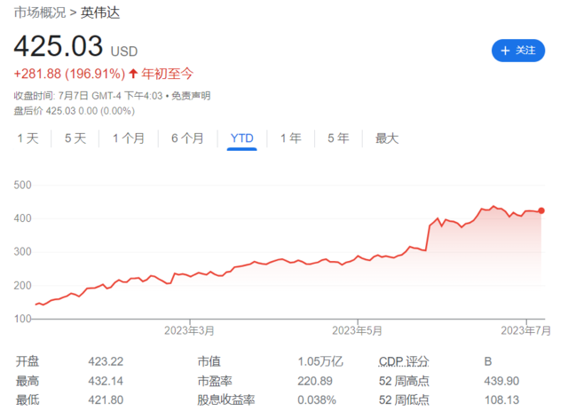Click the 52 周高点 value 439.90
The image size is (568, 419).
point(501,381)
